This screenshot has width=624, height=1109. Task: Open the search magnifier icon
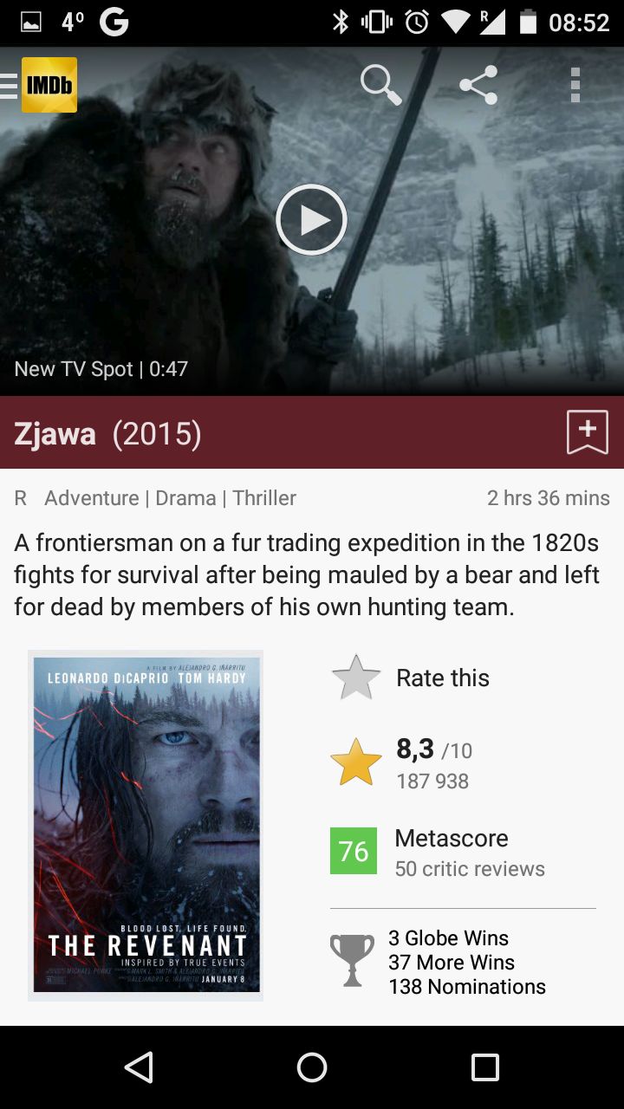380,85
